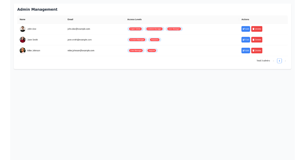Select the Email column header

(x=70, y=19)
